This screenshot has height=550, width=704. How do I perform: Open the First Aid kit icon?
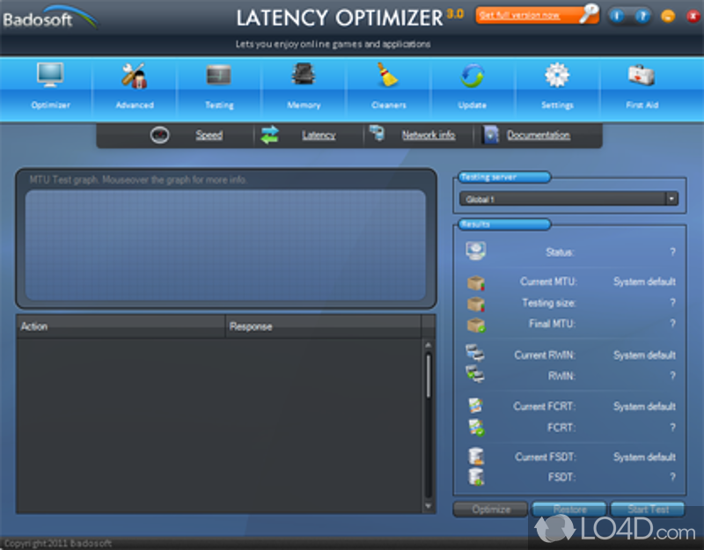[x=642, y=75]
